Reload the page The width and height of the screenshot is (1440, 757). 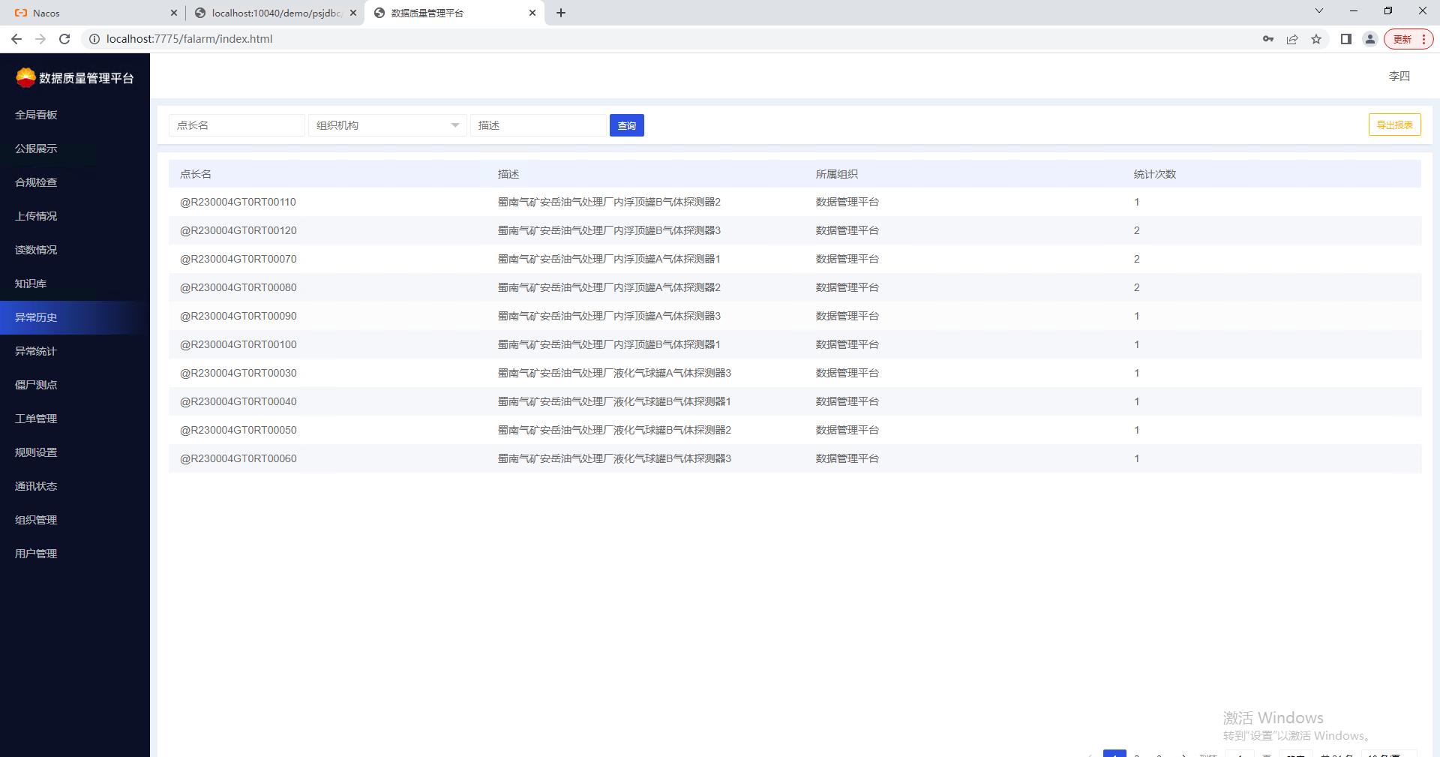(64, 39)
